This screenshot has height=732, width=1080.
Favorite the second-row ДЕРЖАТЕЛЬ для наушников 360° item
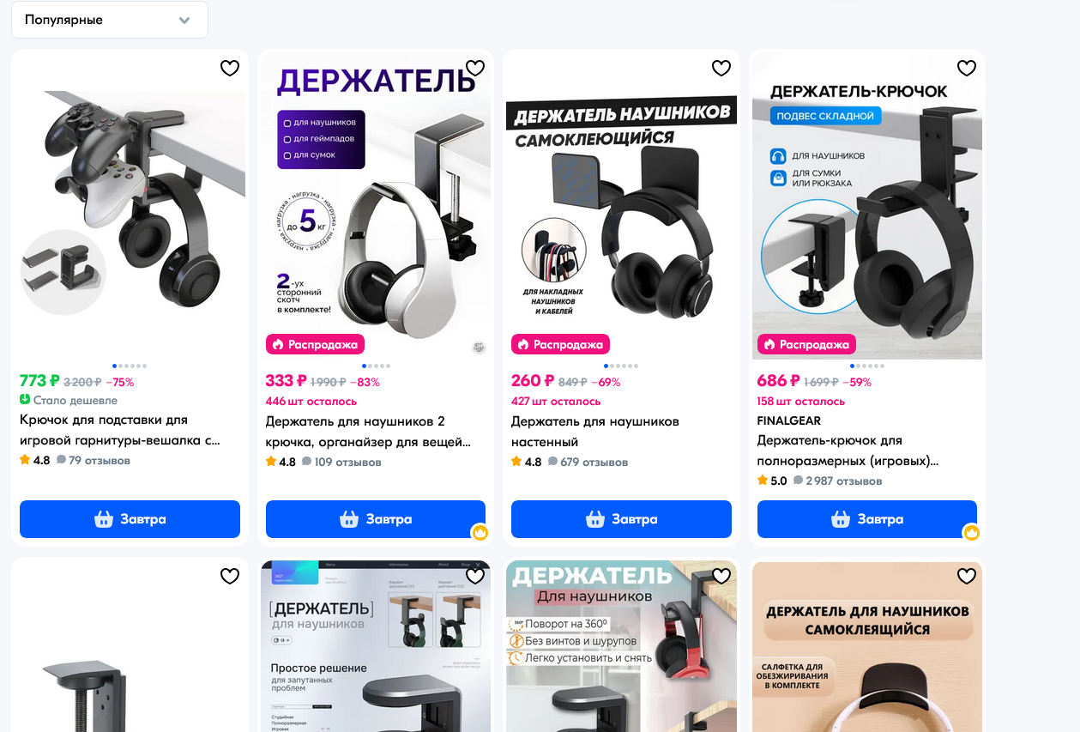721,576
